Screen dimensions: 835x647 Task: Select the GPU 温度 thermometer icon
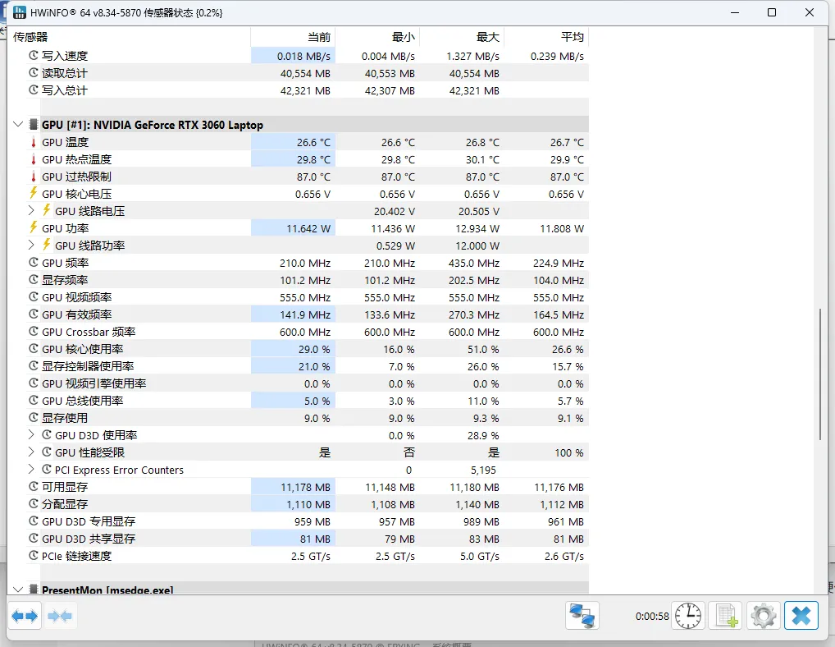tap(34, 142)
